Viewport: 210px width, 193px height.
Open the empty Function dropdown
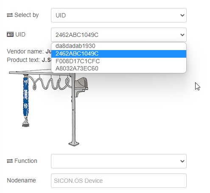[x=119, y=161]
